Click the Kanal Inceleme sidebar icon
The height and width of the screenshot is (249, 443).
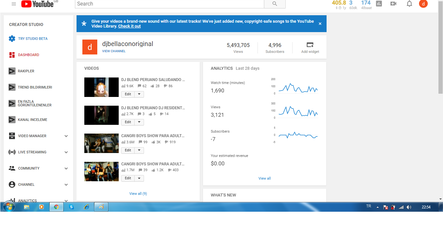click(12, 120)
